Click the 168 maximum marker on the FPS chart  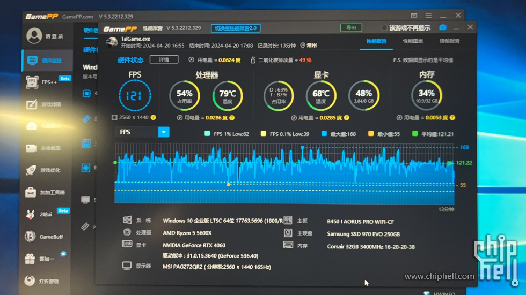tap(302, 147)
